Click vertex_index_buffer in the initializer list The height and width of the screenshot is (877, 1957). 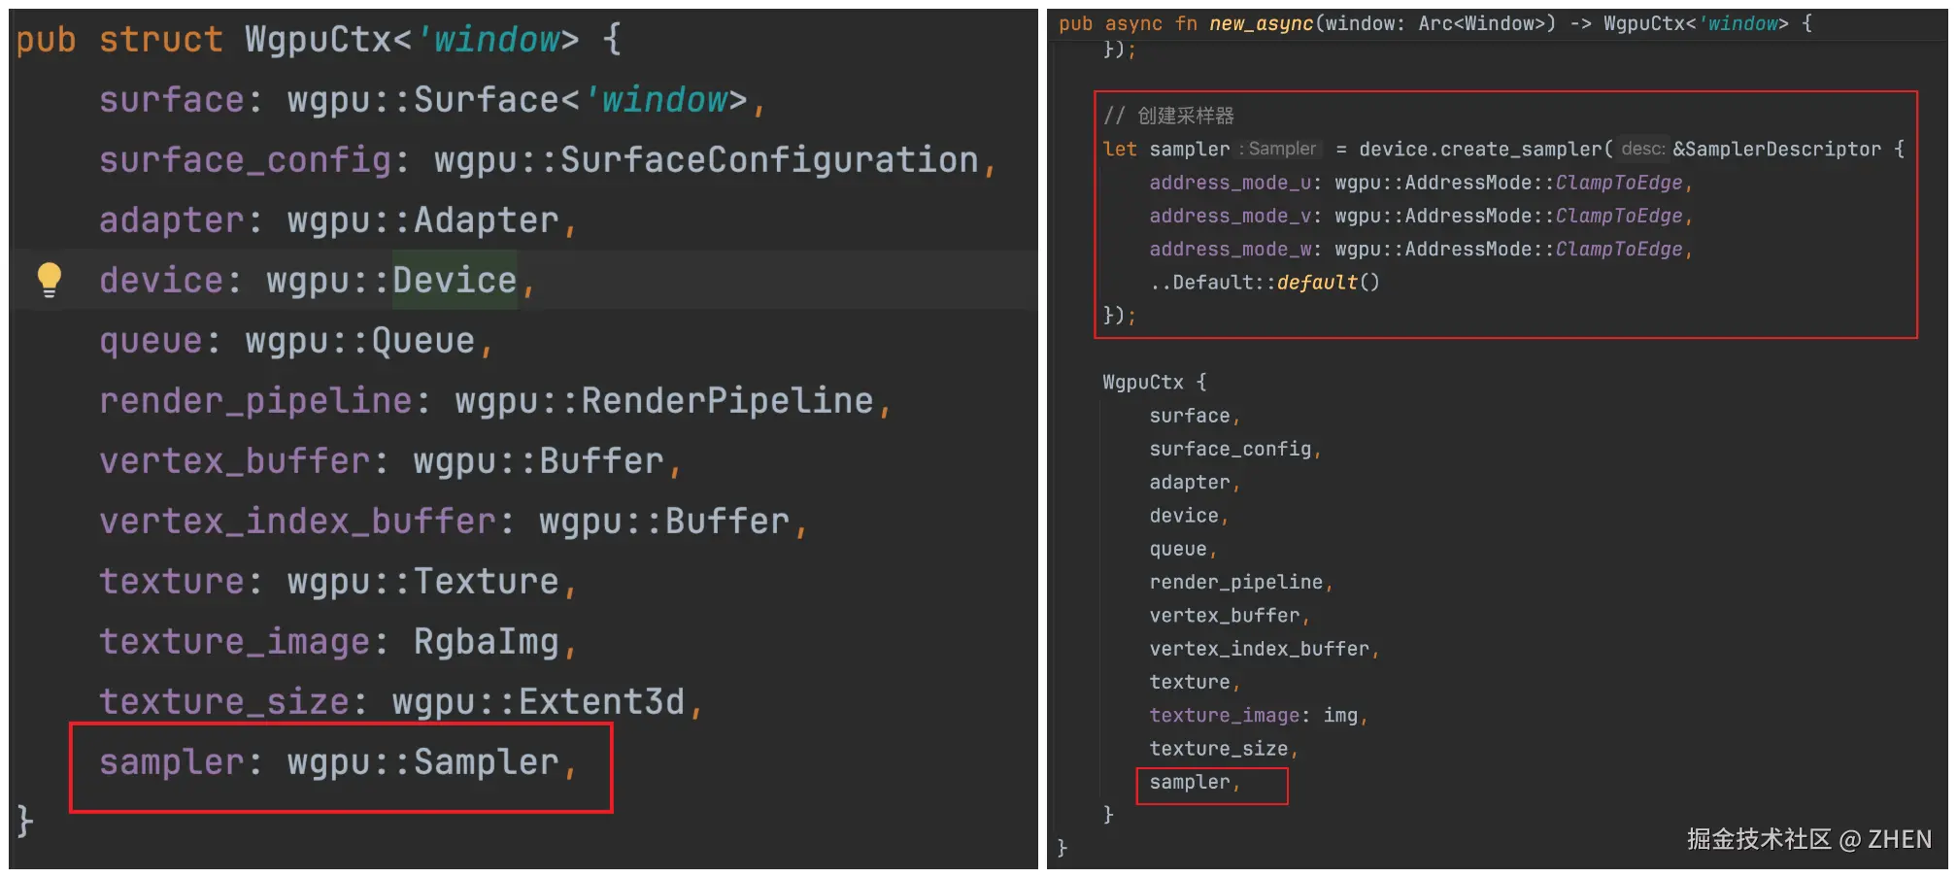[x=1259, y=649]
